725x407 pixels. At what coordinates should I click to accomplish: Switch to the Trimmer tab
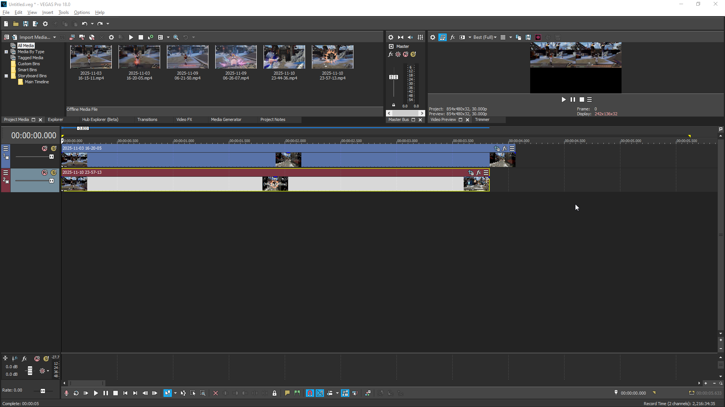482,119
